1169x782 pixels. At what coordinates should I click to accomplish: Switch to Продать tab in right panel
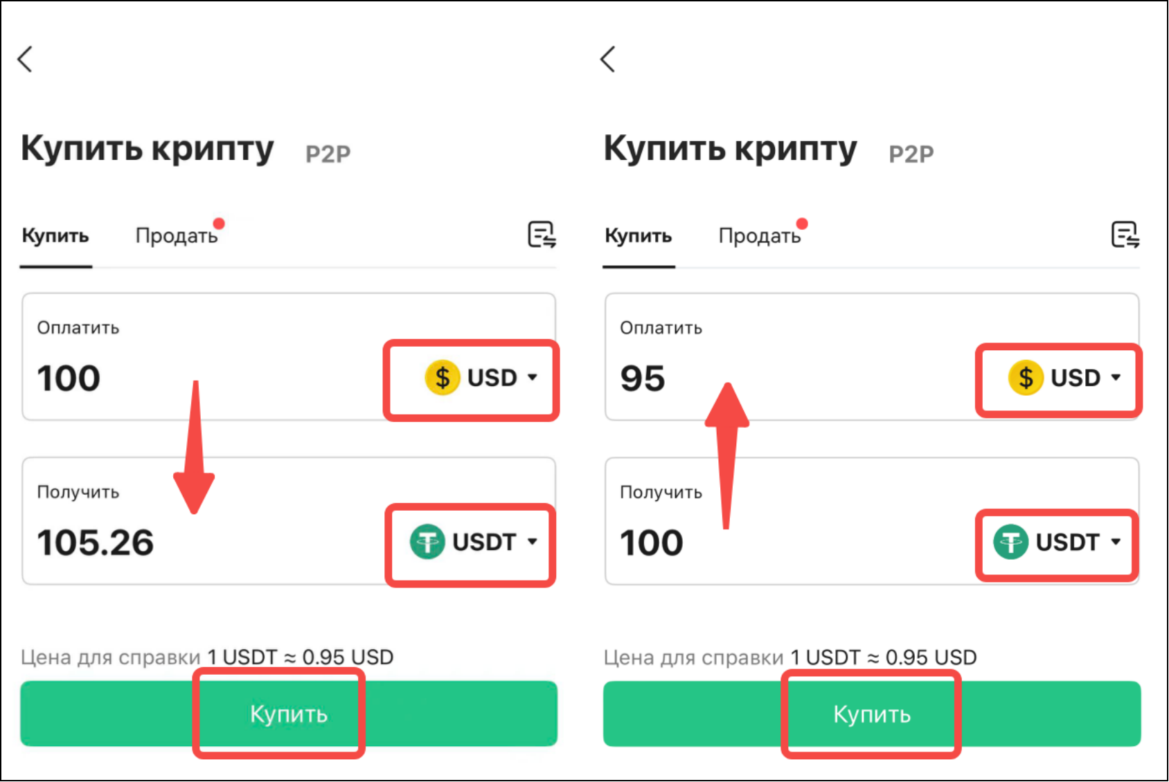tap(760, 236)
